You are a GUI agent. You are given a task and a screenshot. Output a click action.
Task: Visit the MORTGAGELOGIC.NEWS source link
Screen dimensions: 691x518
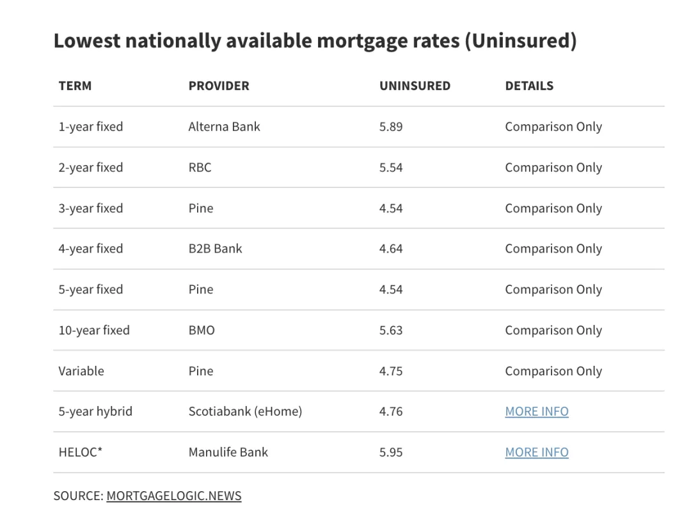(173, 496)
